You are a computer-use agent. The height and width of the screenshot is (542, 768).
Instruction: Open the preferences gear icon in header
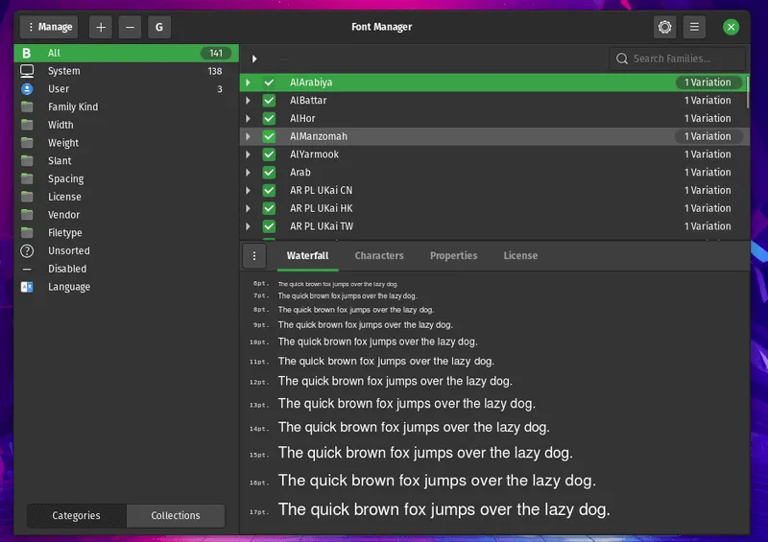point(664,27)
